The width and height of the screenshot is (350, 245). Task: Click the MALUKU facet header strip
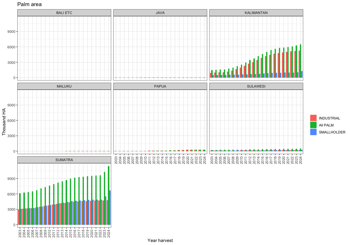click(64, 86)
